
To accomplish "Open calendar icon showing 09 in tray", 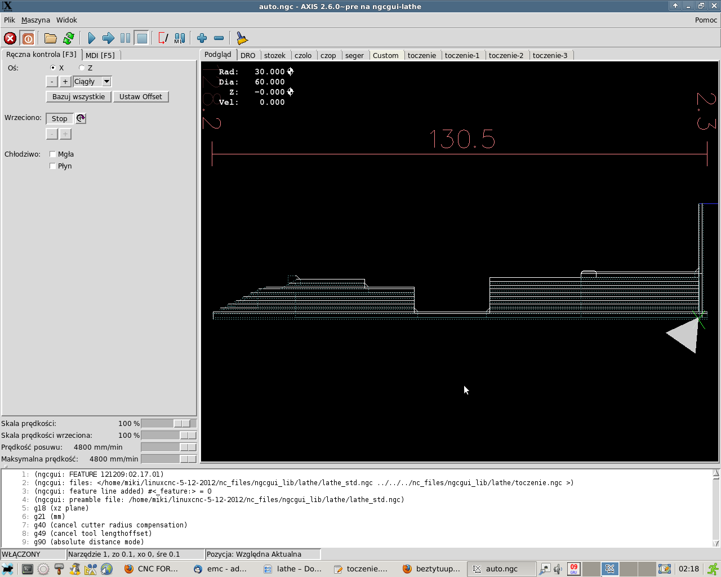I will [x=573, y=569].
